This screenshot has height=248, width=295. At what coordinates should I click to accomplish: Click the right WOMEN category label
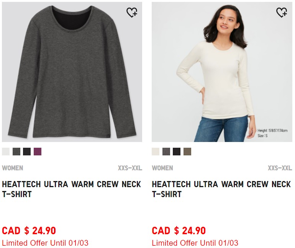click(162, 168)
